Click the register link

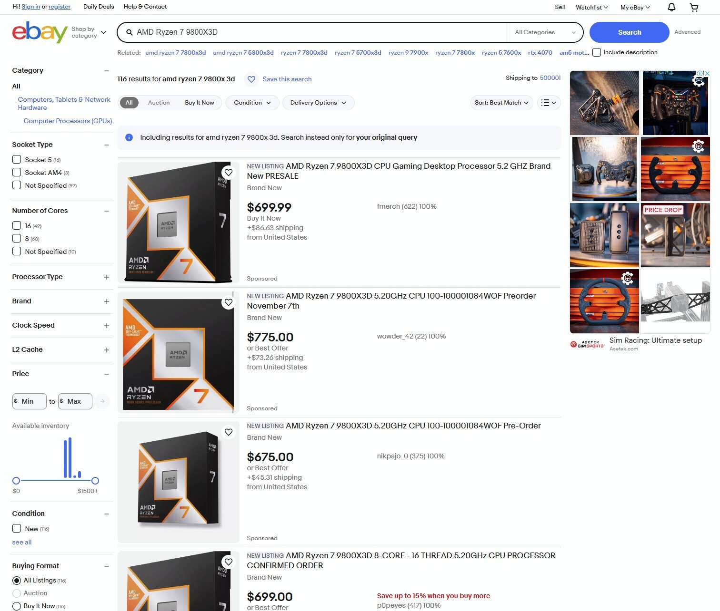pos(60,7)
